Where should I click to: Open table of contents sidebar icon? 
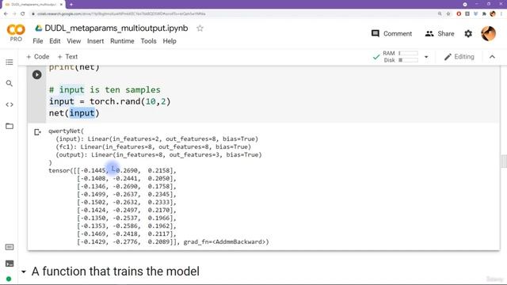coord(10,62)
